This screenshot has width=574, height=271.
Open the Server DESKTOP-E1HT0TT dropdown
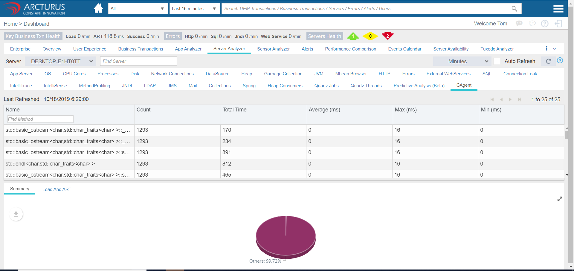62,61
